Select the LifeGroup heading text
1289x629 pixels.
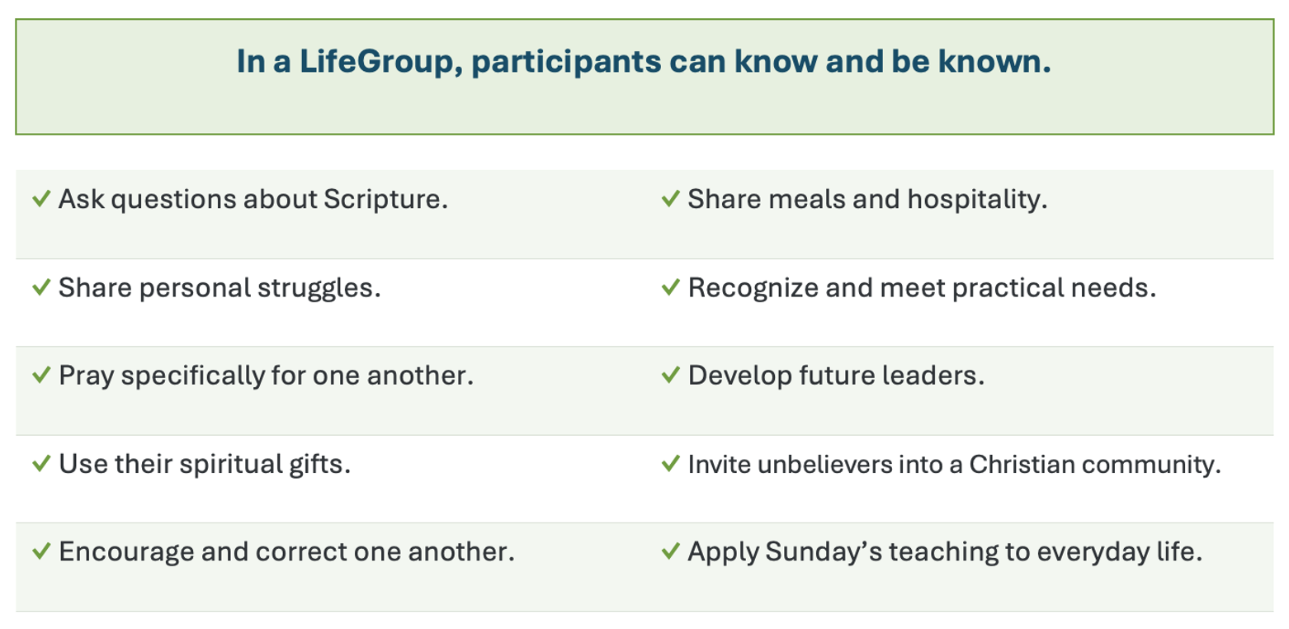[644, 63]
